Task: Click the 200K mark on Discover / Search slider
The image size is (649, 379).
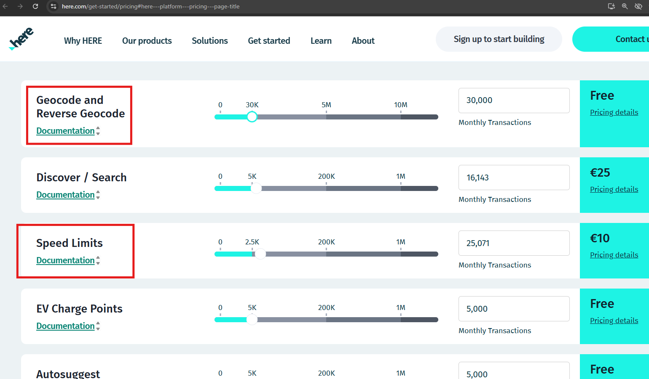Action: pos(326,176)
